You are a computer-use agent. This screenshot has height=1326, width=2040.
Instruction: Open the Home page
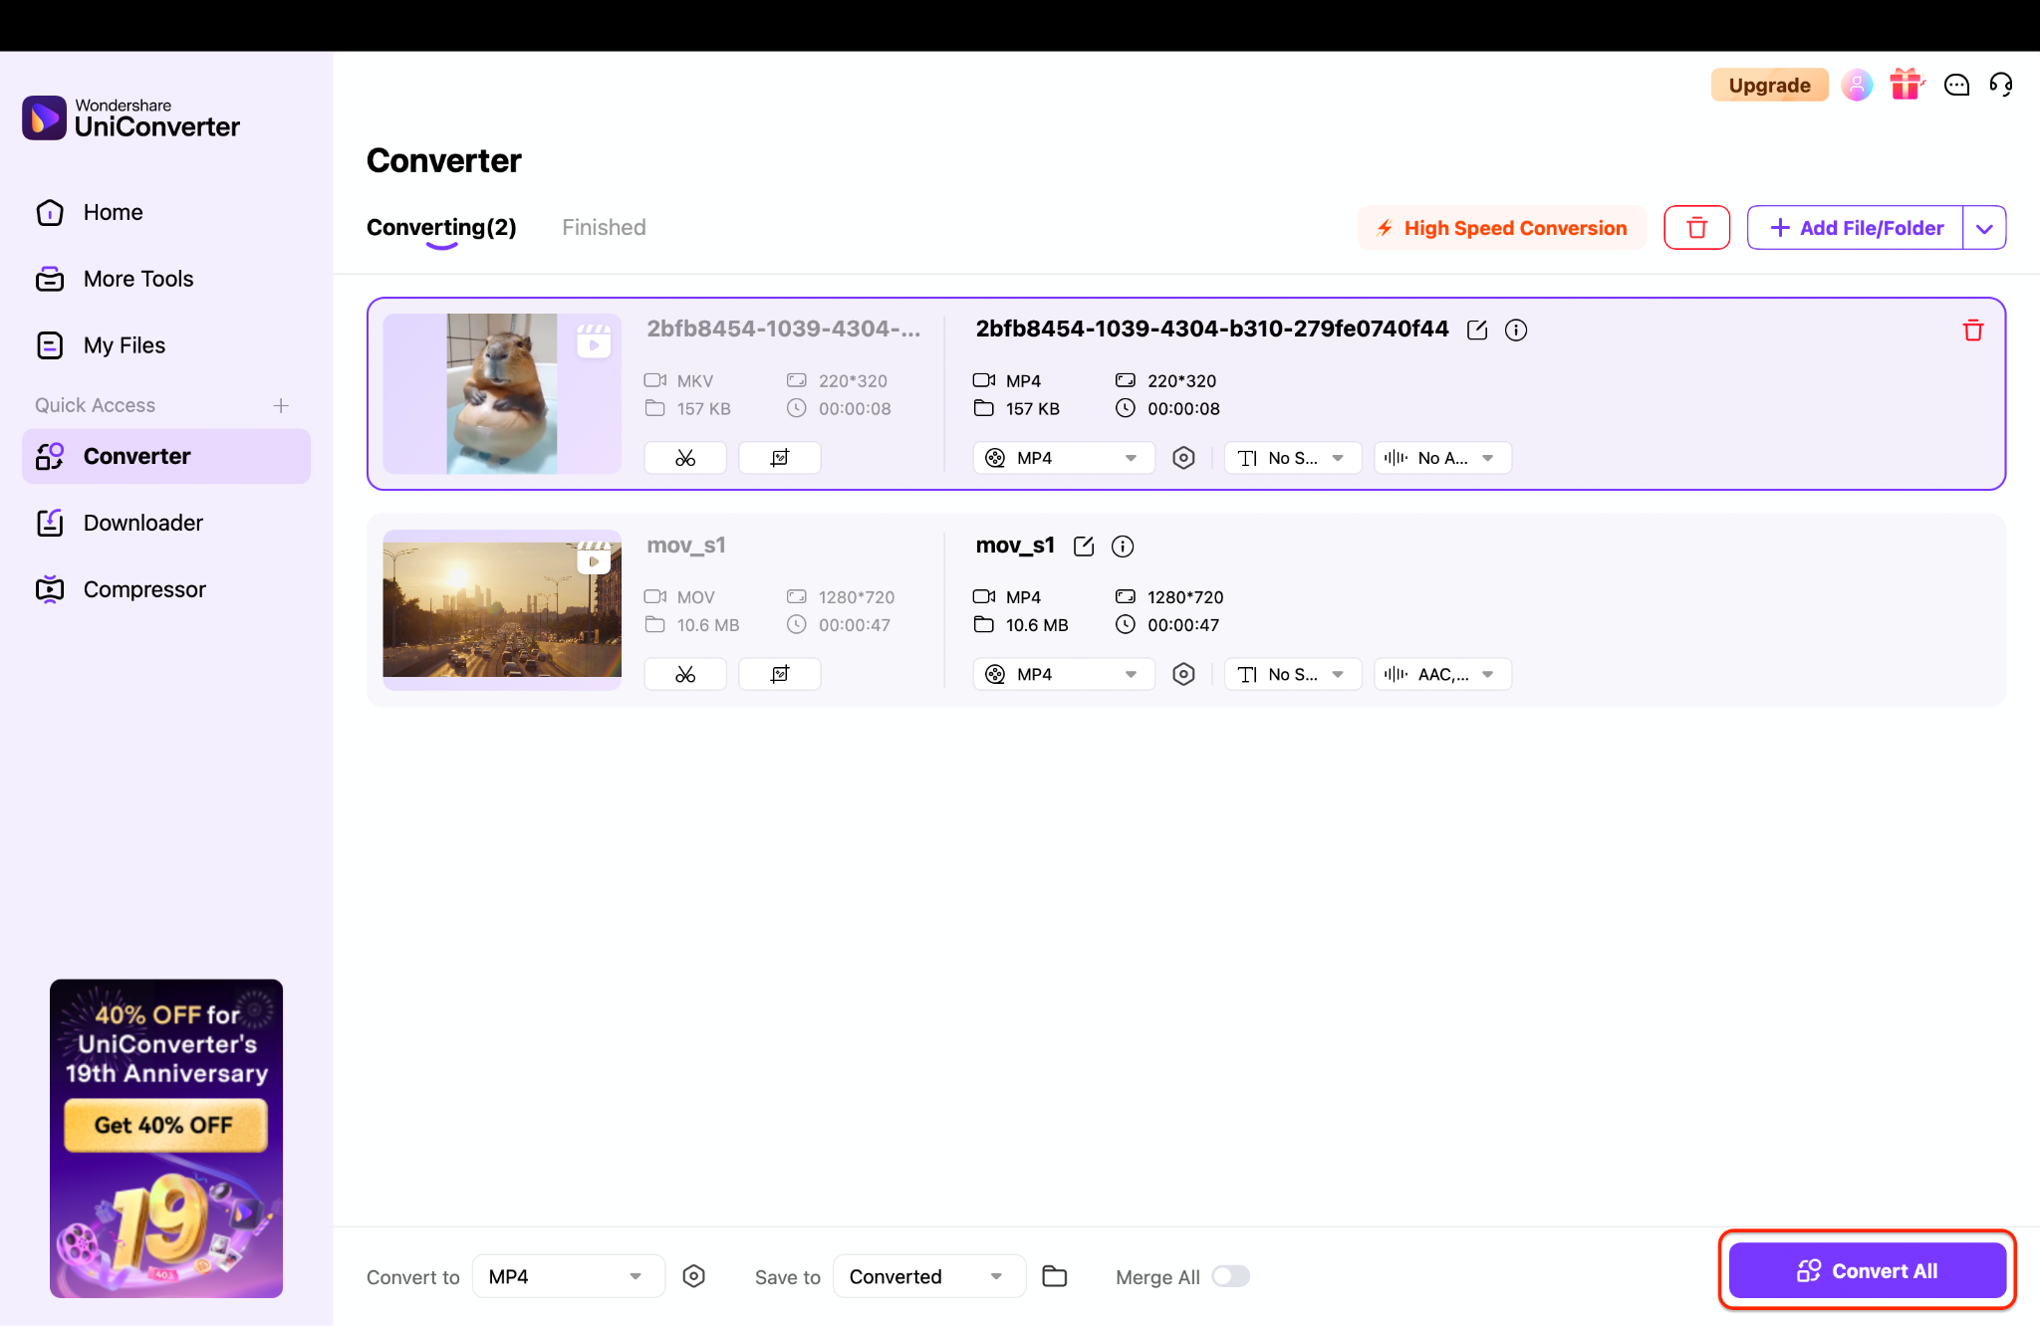[x=113, y=212]
